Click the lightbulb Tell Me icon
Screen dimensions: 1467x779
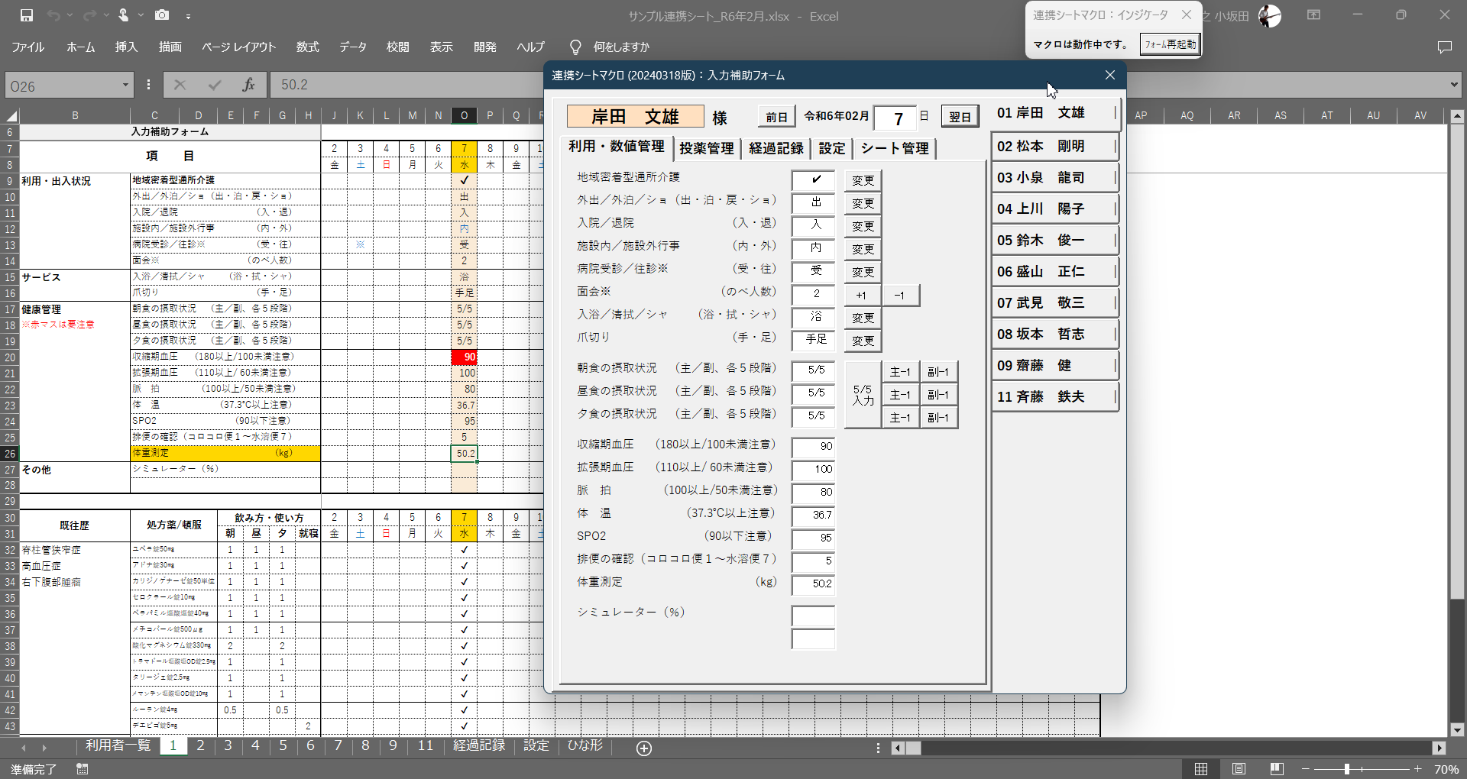[x=575, y=47]
